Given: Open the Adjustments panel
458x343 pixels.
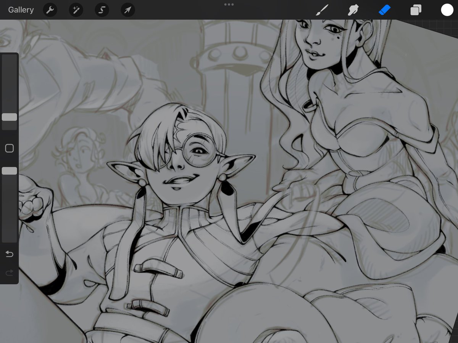Looking at the screenshot, I should 76,10.
